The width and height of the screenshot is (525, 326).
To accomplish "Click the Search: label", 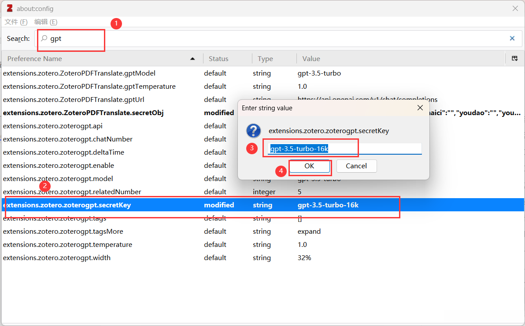I will 18,39.
